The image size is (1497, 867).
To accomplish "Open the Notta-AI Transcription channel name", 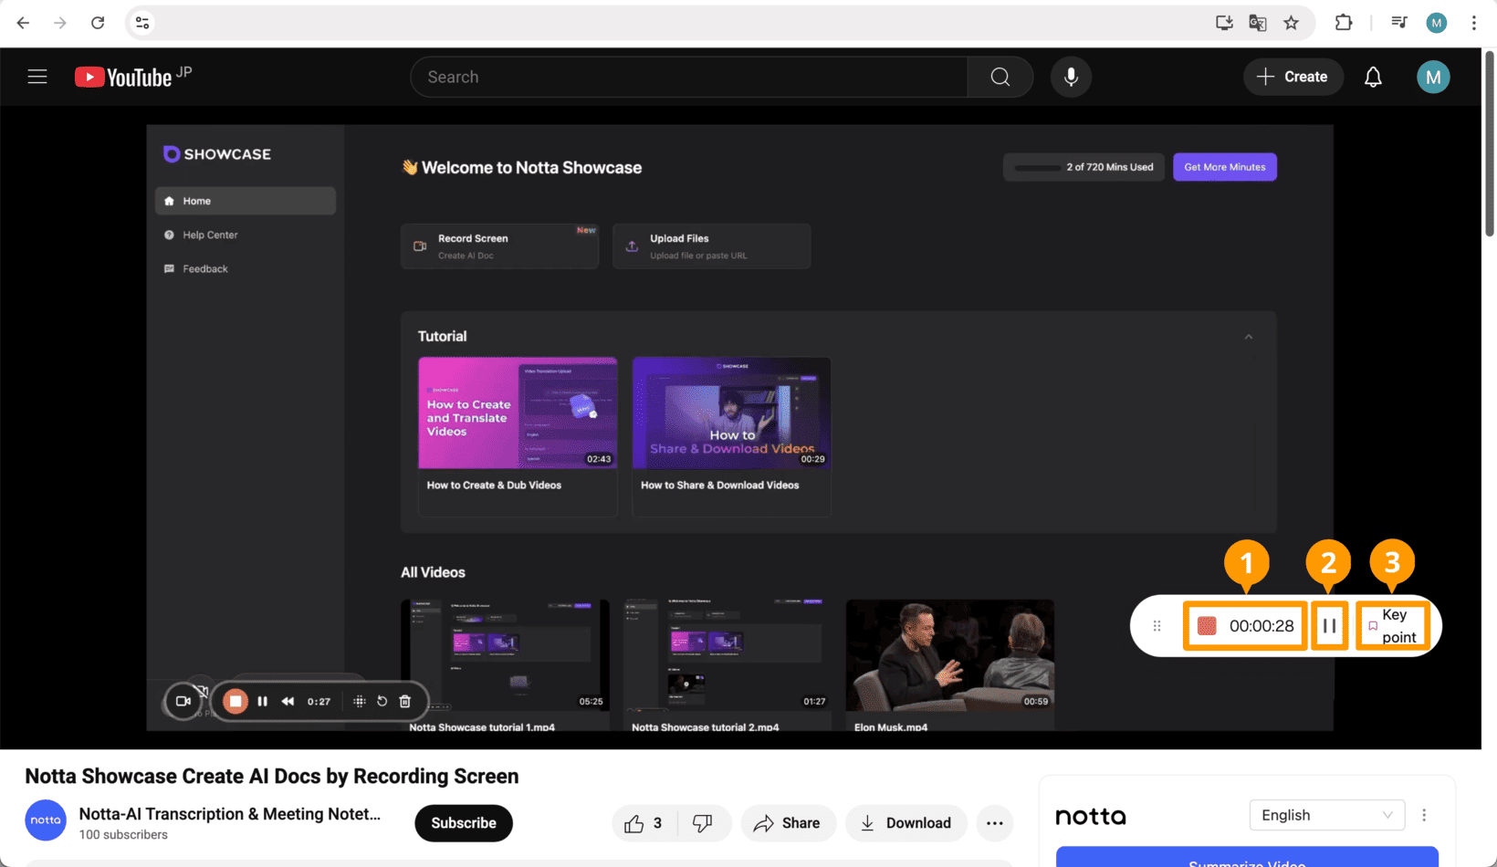I will pyautogui.click(x=230, y=814).
